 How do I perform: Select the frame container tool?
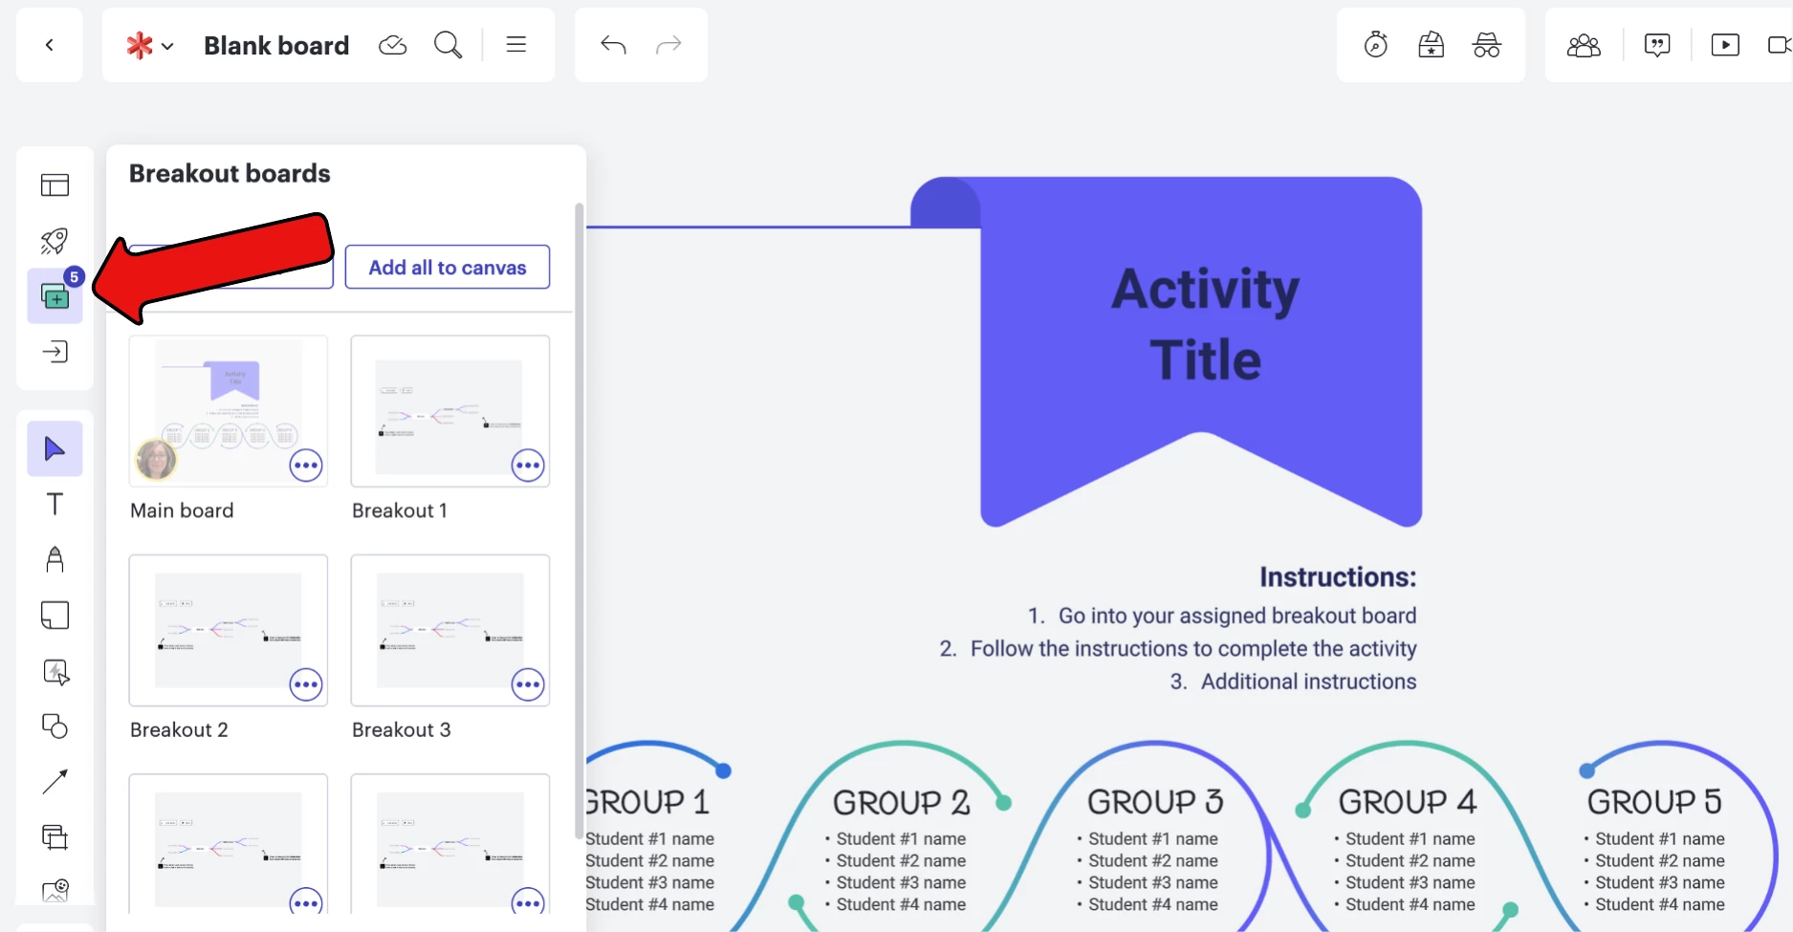coord(55,837)
